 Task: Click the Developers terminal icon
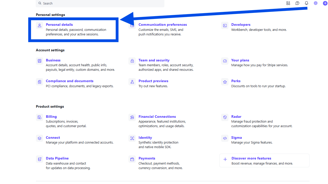225,26
